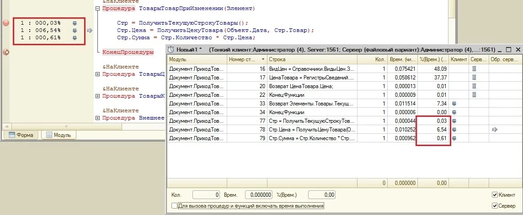Sort by Модуль column header
523x215 pixels.
point(197,60)
